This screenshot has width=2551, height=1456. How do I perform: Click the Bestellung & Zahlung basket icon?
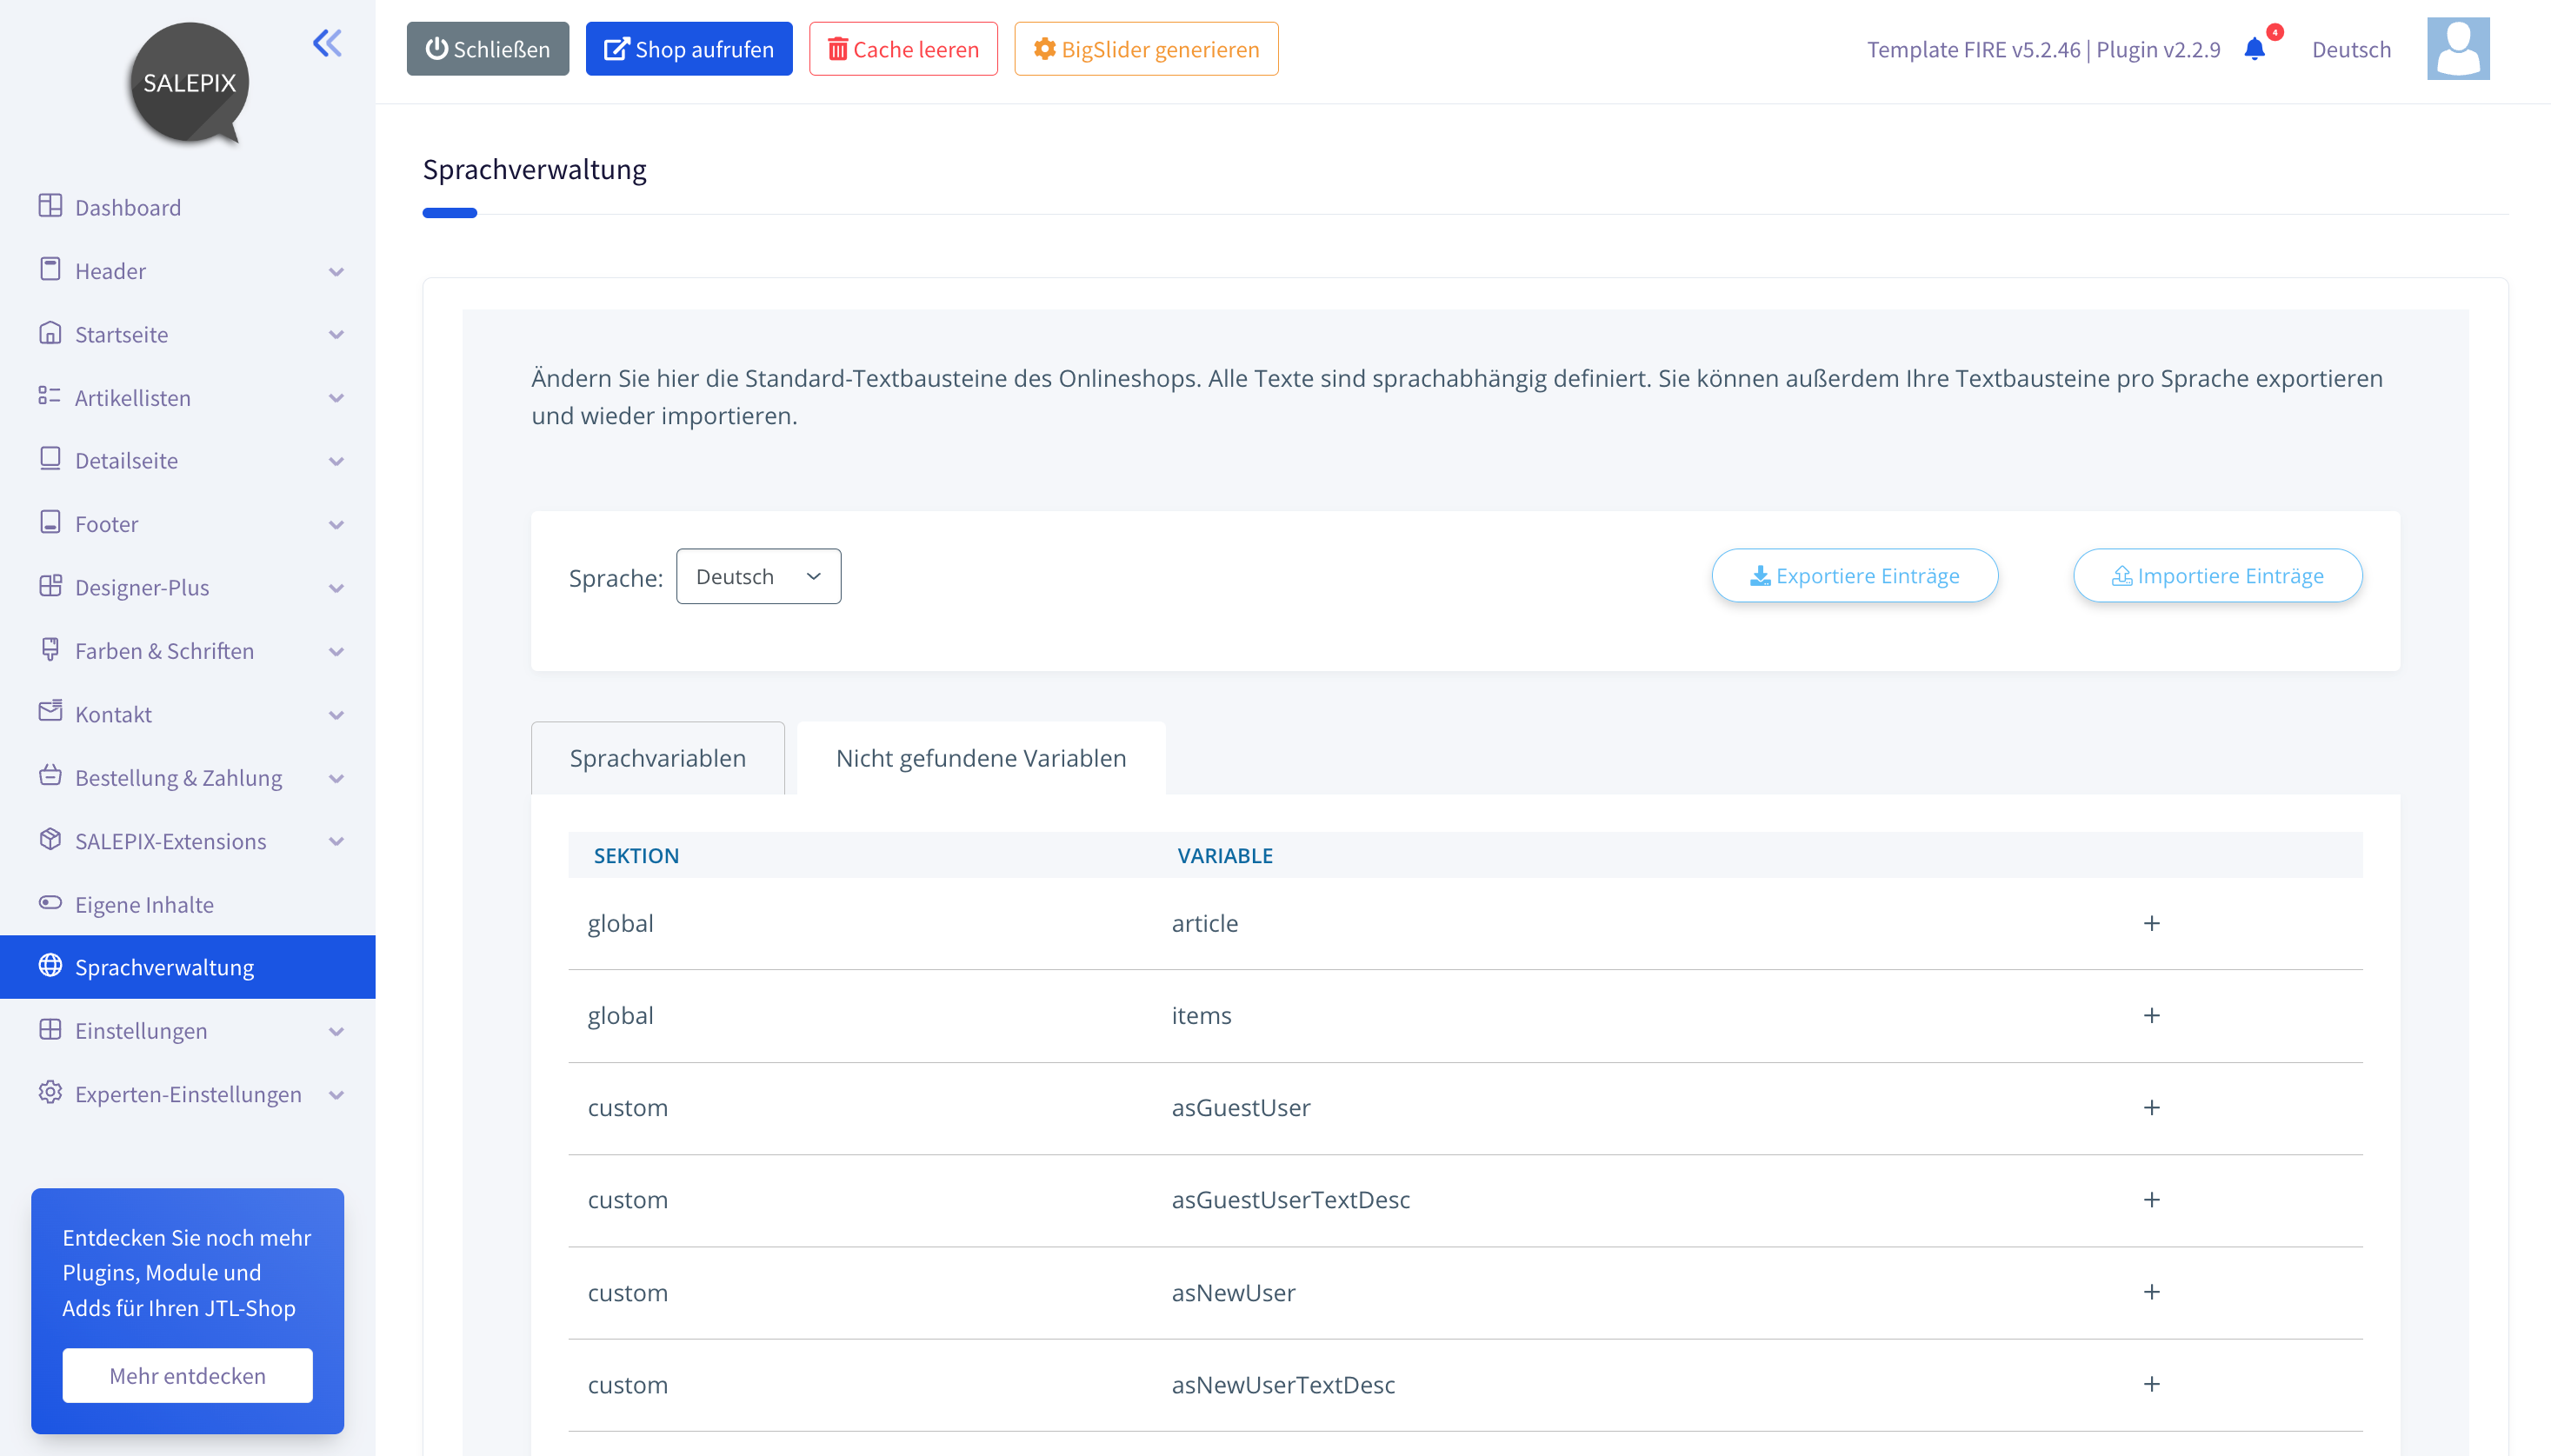[50, 776]
